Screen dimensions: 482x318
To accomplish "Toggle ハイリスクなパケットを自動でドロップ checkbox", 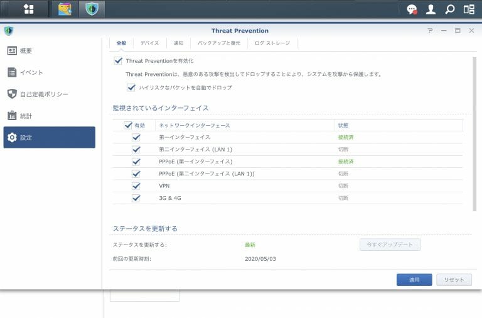I will [x=131, y=87].
